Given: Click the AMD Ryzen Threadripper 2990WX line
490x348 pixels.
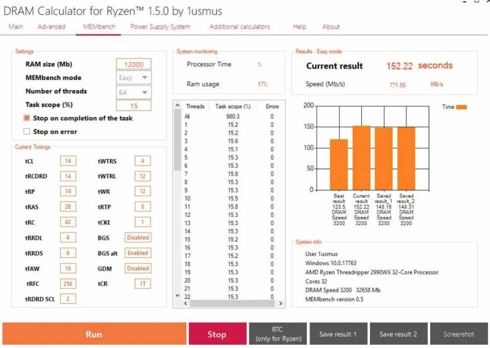Looking at the screenshot, I should [x=372, y=272].
